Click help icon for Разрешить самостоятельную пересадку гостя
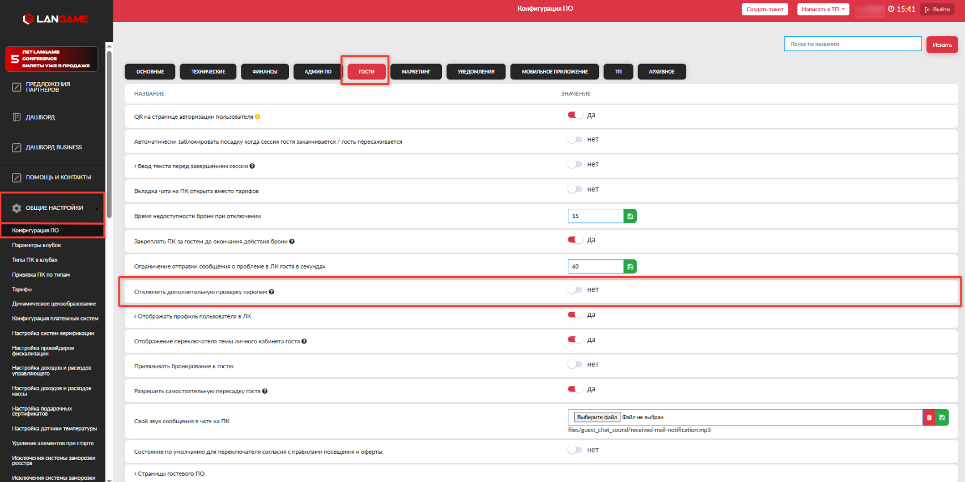The width and height of the screenshot is (965, 482). 265,391
